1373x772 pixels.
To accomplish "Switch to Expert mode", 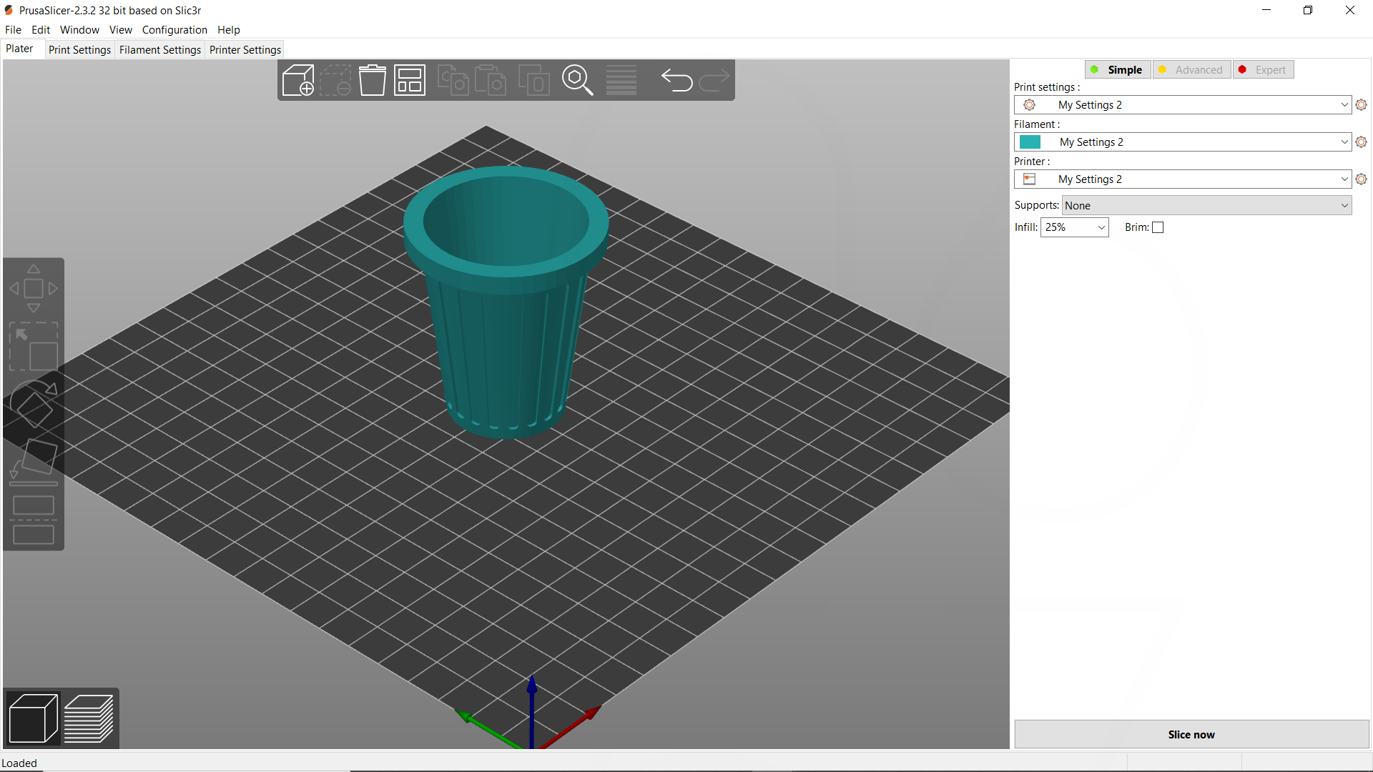I will click(x=1264, y=69).
